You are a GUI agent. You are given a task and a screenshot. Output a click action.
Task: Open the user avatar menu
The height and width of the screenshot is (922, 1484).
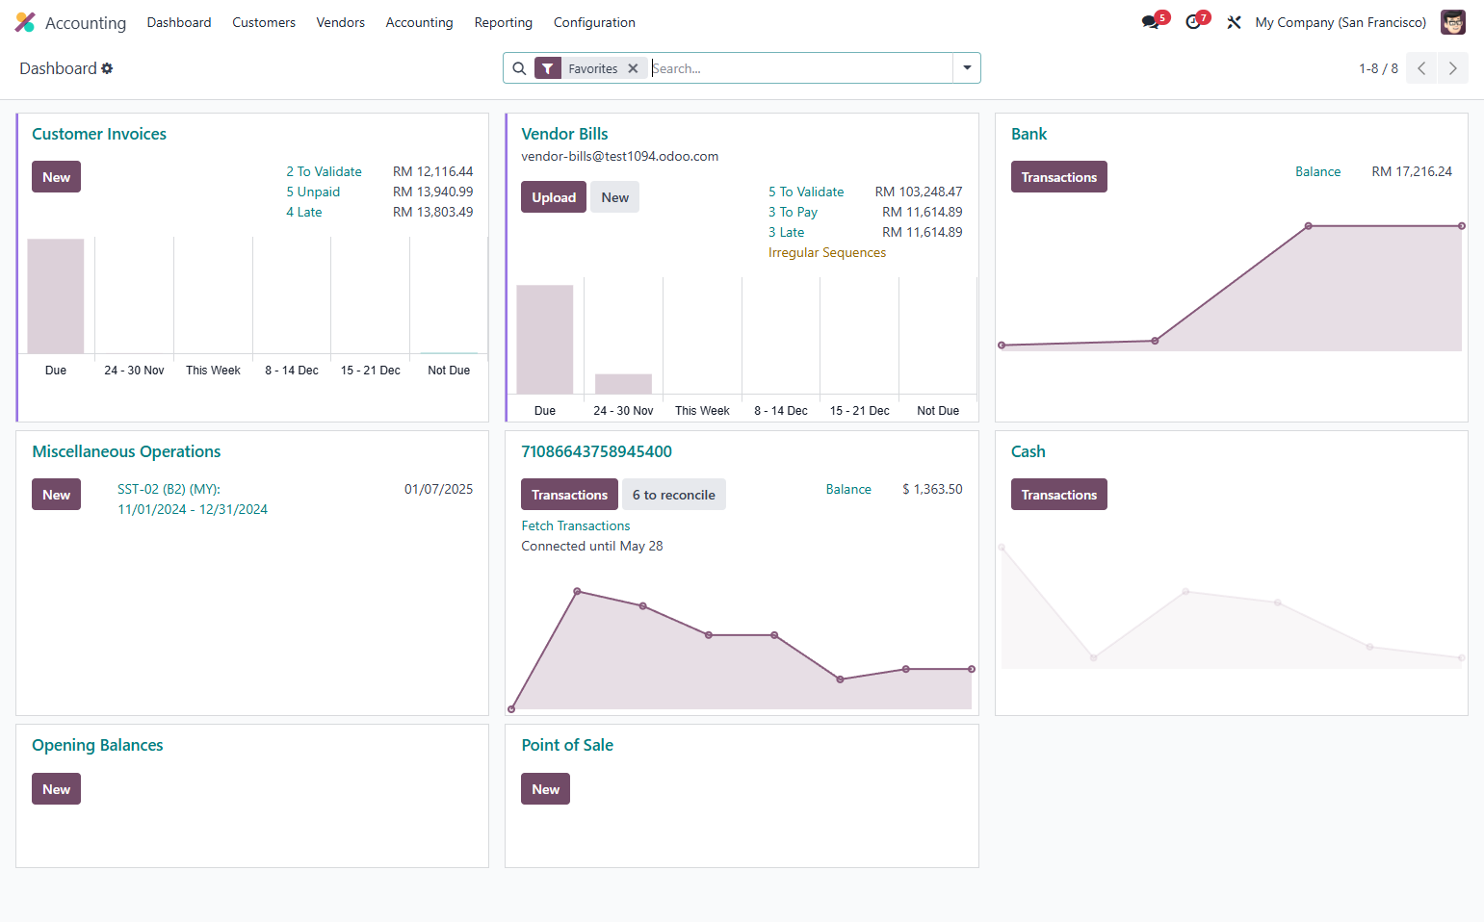(x=1452, y=22)
